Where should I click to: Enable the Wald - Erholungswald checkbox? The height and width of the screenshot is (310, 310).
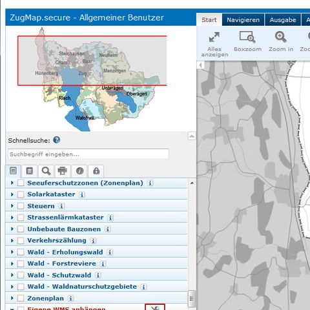[x=21, y=252]
